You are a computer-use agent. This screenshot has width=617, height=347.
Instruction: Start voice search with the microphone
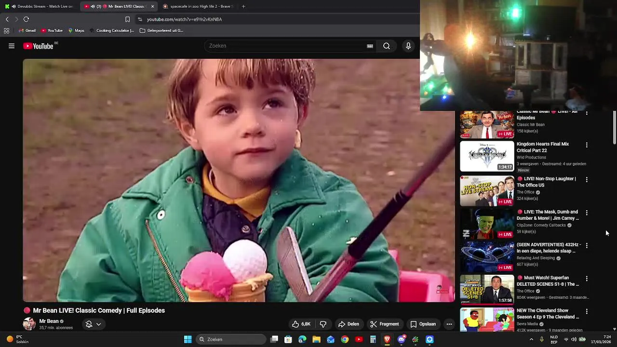tap(408, 46)
